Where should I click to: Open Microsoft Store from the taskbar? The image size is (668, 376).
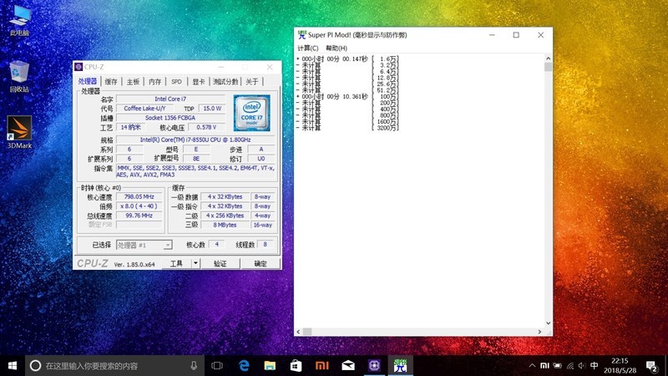click(x=296, y=365)
